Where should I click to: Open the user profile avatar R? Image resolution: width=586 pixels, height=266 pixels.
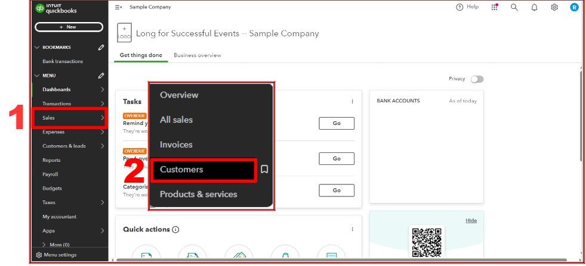(x=574, y=7)
